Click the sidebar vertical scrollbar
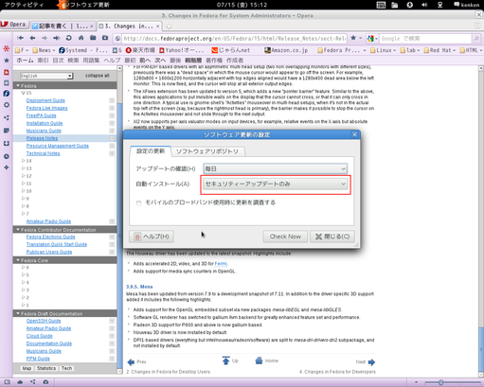 [119, 220]
